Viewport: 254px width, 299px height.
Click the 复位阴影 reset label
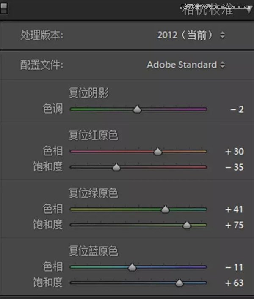click(88, 93)
